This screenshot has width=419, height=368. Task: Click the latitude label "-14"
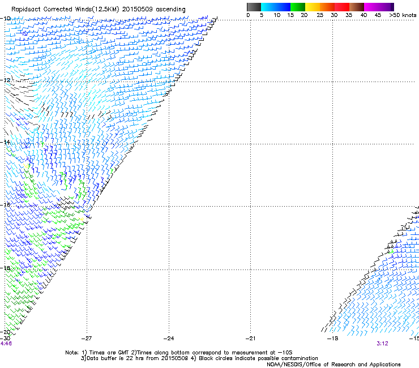tap(5, 142)
